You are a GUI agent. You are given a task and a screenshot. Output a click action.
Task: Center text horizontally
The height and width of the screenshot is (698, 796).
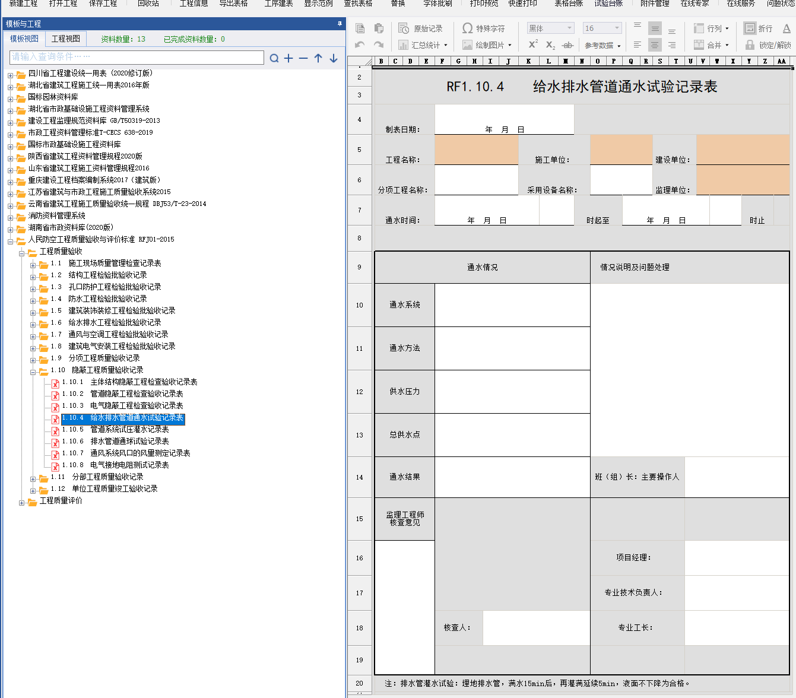655,45
